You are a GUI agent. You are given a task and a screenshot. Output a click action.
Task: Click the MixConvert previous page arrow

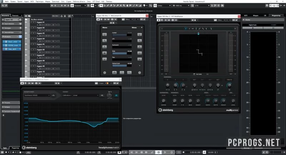(105, 73)
